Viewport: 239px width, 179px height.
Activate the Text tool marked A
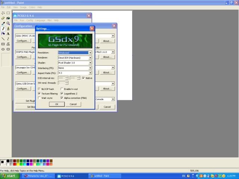click(x=8, y=34)
